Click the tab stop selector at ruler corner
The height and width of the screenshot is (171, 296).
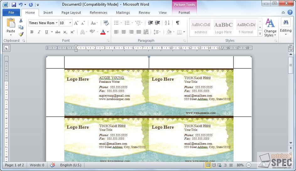[x=7, y=48]
